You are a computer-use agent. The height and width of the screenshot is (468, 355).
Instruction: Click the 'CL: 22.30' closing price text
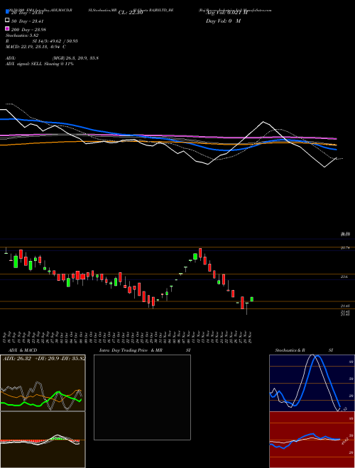tap(131, 13)
